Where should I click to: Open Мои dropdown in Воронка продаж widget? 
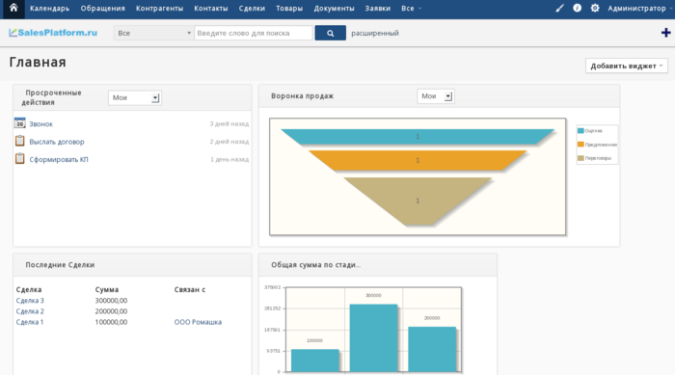click(436, 96)
